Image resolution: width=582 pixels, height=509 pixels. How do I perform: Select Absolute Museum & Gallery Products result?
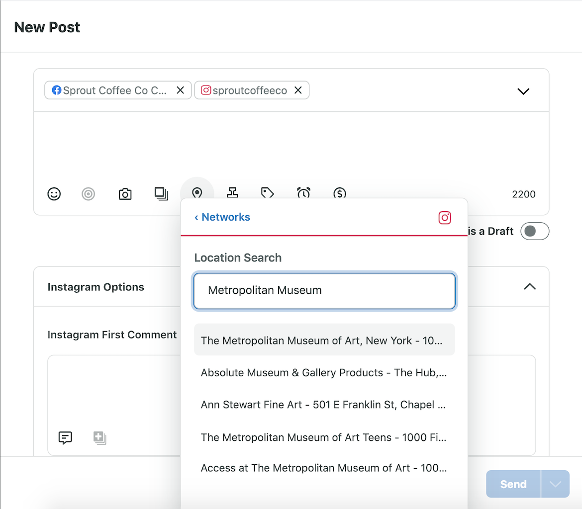324,372
